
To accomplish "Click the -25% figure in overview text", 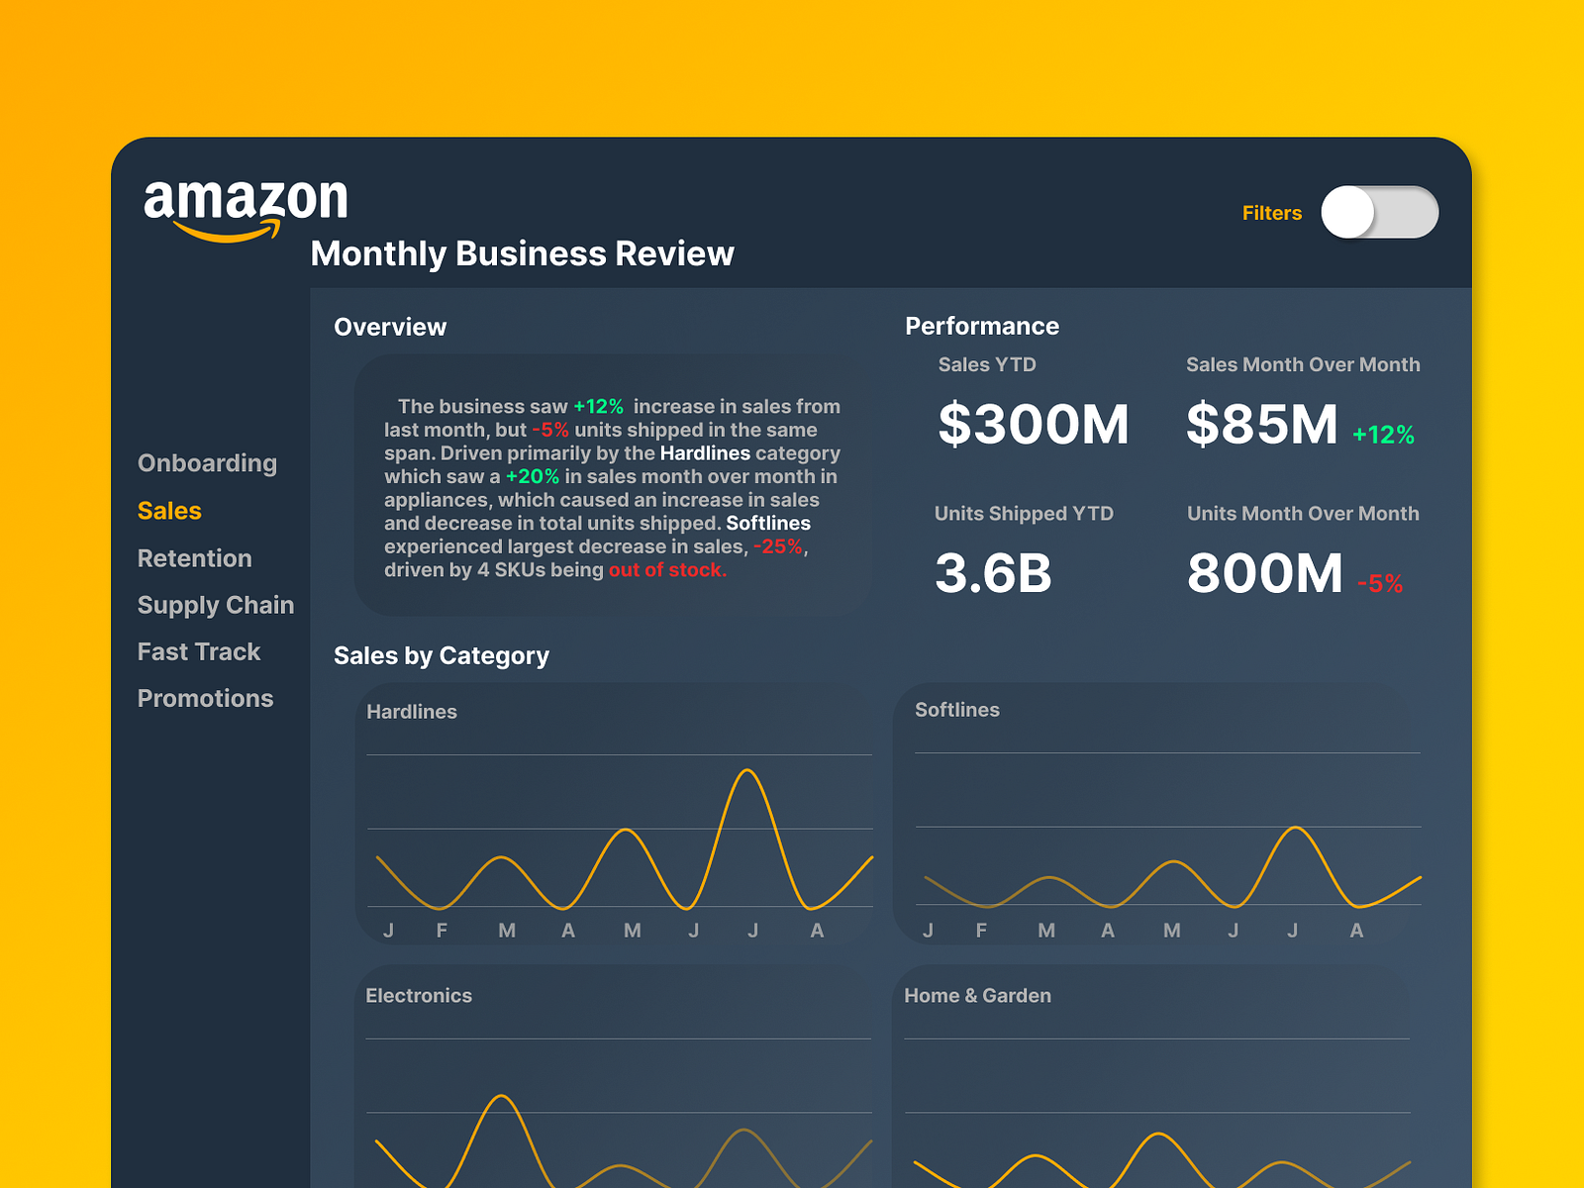I will [778, 546].
